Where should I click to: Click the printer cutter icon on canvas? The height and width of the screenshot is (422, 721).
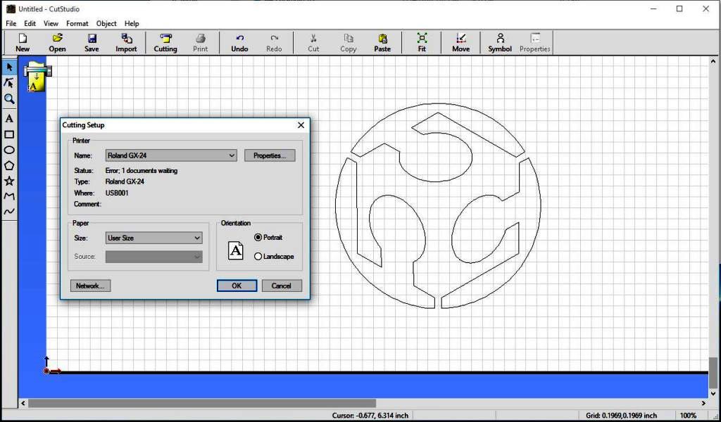coord(37,76)
